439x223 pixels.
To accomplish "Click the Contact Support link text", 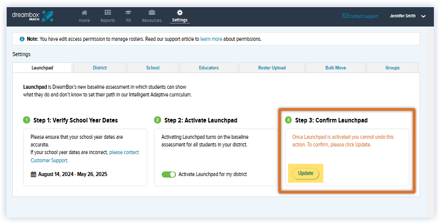I will click(x=363, y=16).
